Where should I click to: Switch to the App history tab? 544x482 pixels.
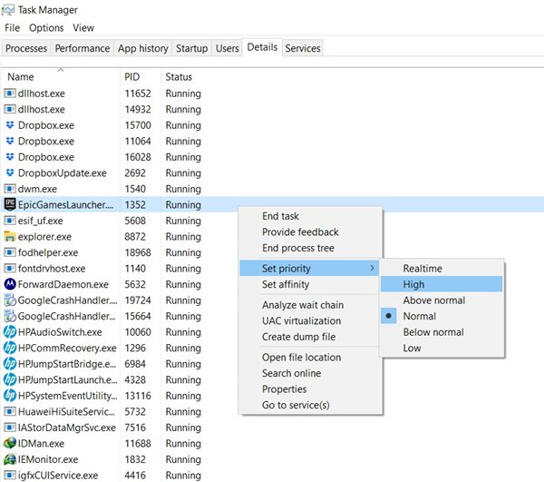(x=142, y=48)
